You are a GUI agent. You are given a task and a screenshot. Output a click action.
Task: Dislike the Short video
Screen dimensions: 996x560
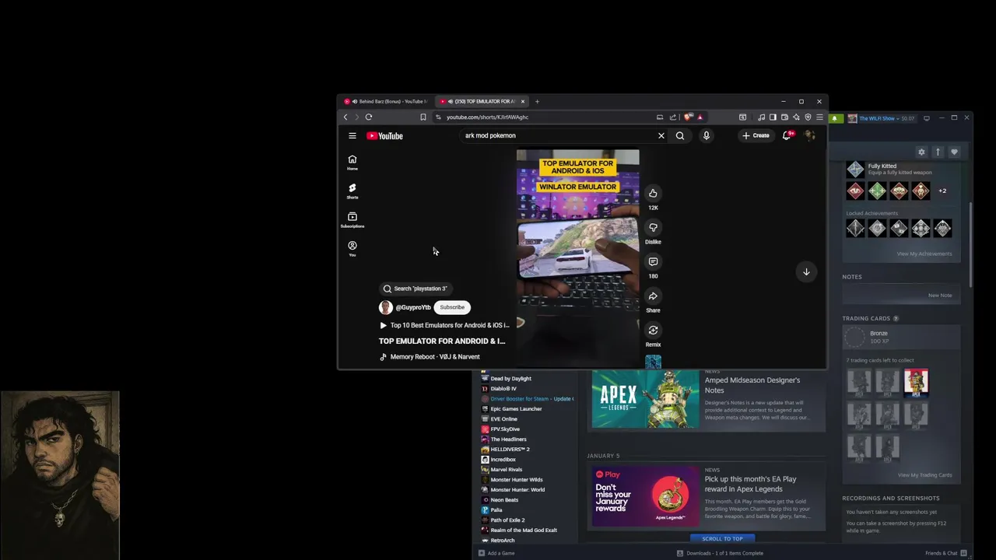click(653, 227)
